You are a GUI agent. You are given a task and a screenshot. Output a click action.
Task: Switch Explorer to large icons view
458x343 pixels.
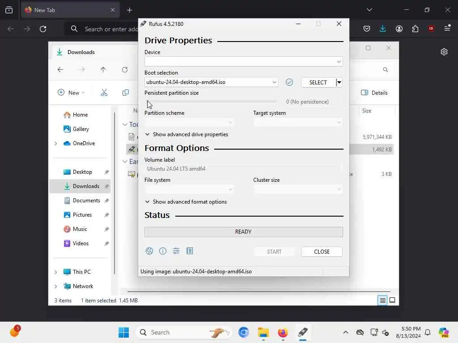click(x=392, y=300)
